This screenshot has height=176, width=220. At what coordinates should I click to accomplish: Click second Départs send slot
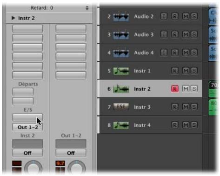coord(23,101)
